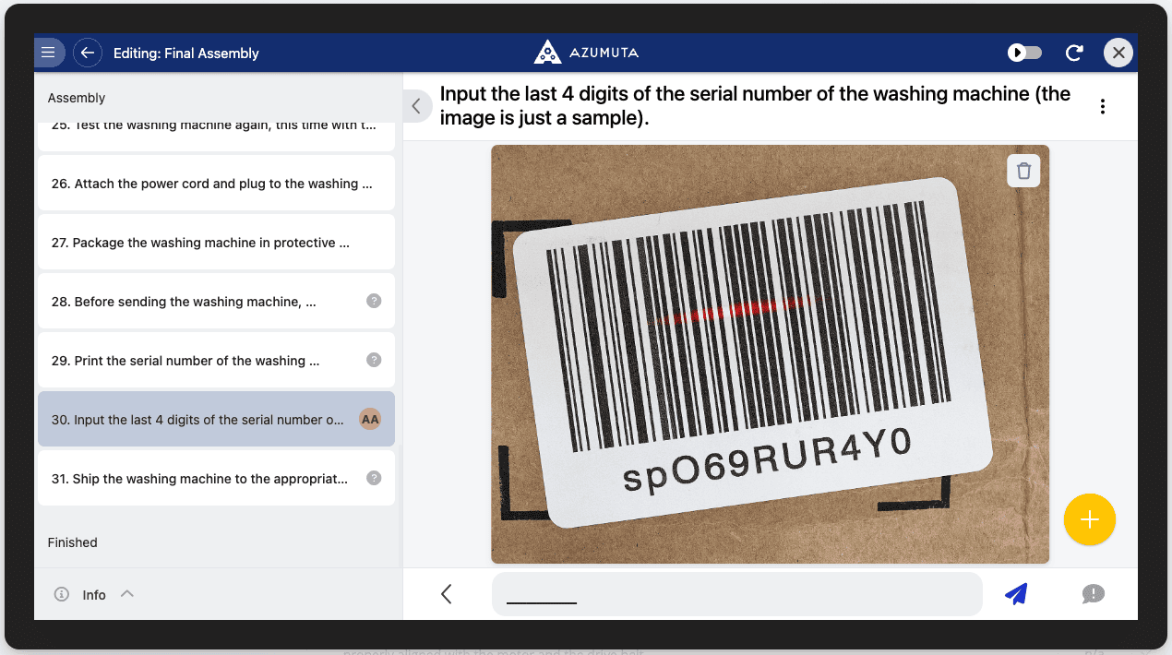Click the refresh icon in header
Image resolution: width=1172 pixels, height=655 pixels.
(1074, 53)
